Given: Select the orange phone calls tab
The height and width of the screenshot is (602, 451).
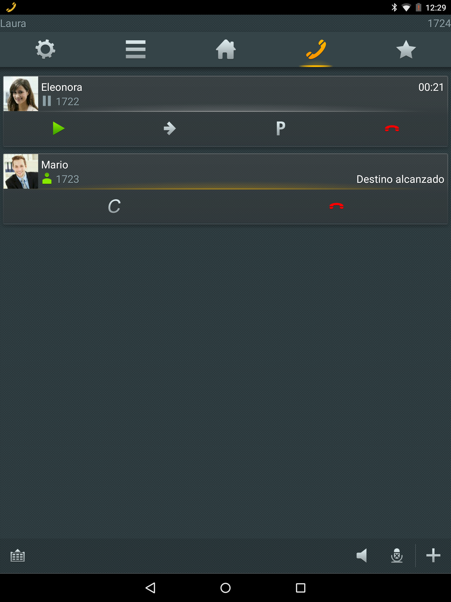Looking at the screenshot, I should [316, 49].
